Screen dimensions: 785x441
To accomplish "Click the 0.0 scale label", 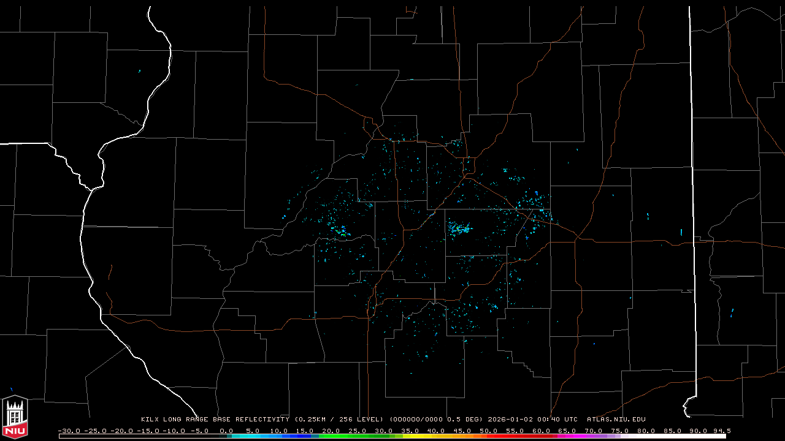I will (226, 431).
